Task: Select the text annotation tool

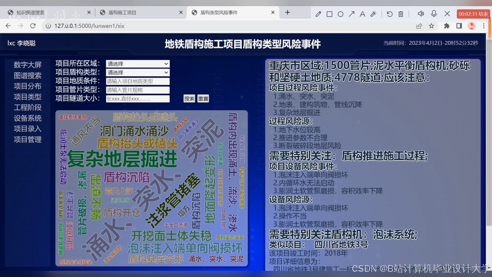Action: point(362,14)
